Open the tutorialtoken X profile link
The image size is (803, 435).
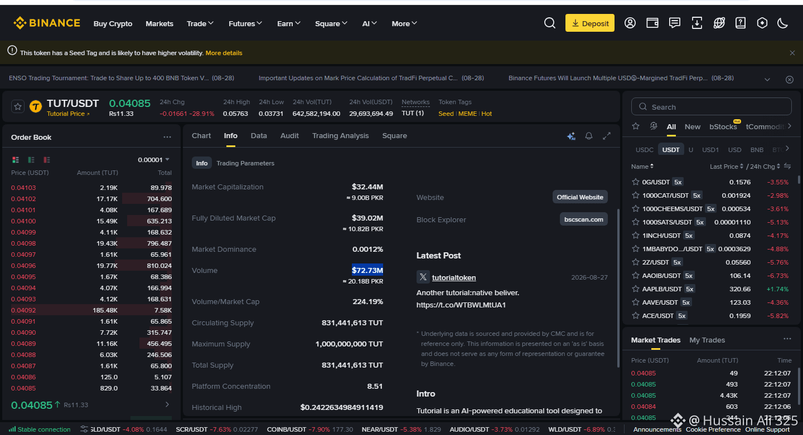pyautogui.click(x=454, y=277)
